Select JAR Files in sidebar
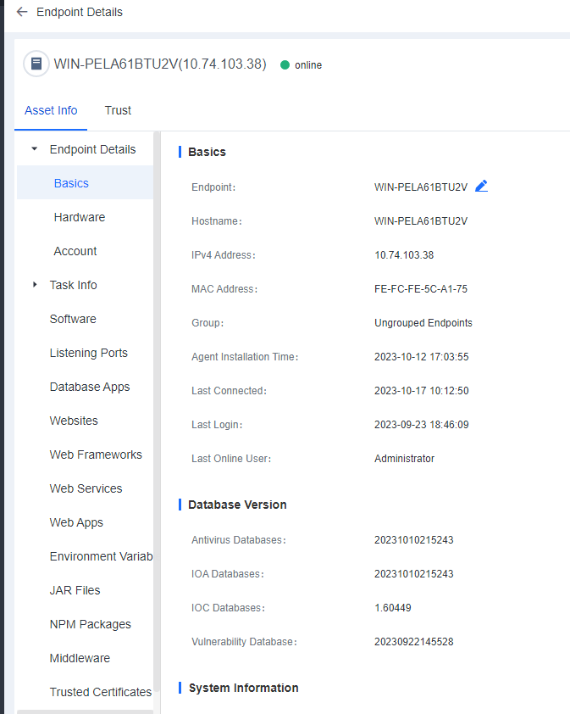Viewport: 570px width, 714px height. [75, 590]
